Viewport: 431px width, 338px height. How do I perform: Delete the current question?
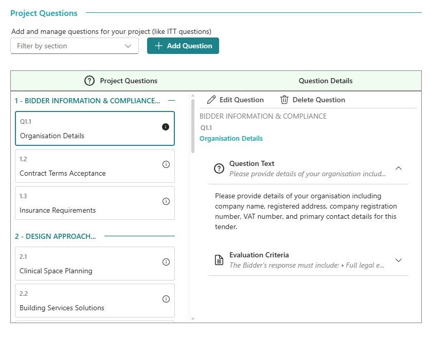click(313, 100)
